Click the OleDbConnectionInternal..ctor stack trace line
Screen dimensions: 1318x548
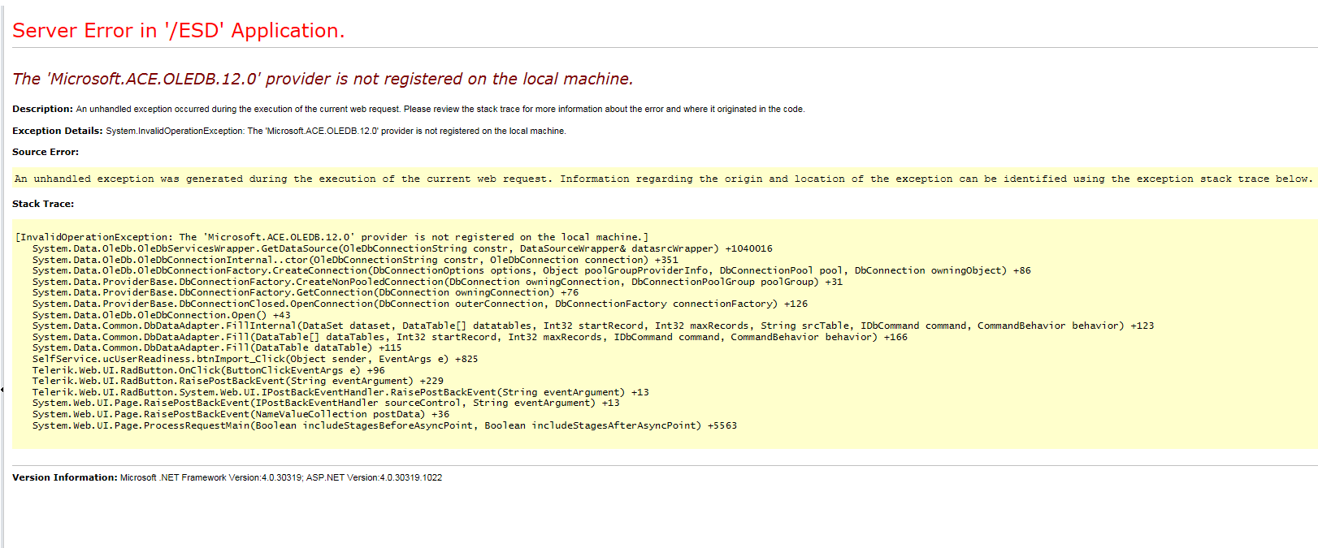click(x=355, y=260)
